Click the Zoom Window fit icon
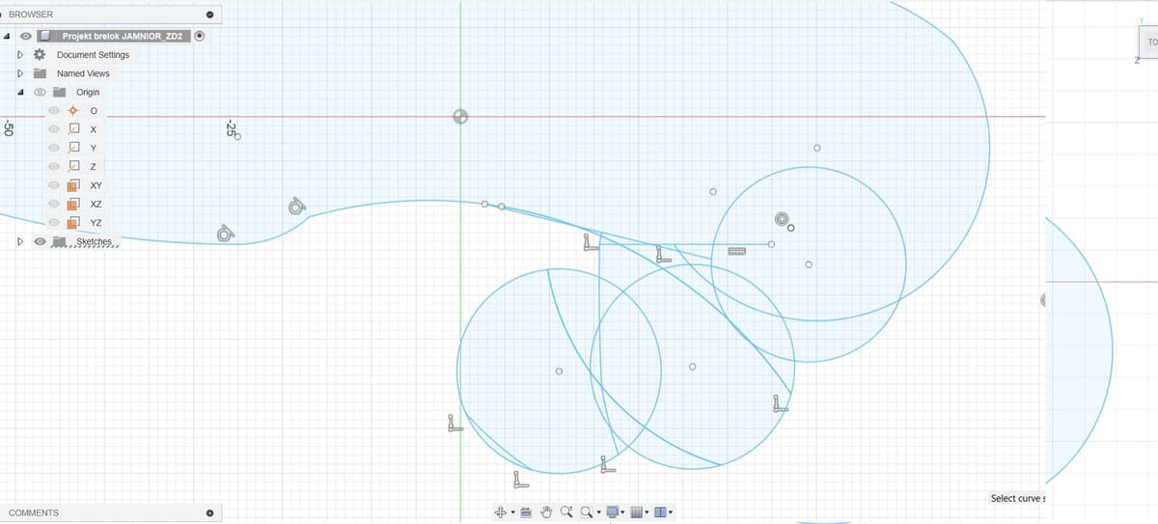 [585, 512]
